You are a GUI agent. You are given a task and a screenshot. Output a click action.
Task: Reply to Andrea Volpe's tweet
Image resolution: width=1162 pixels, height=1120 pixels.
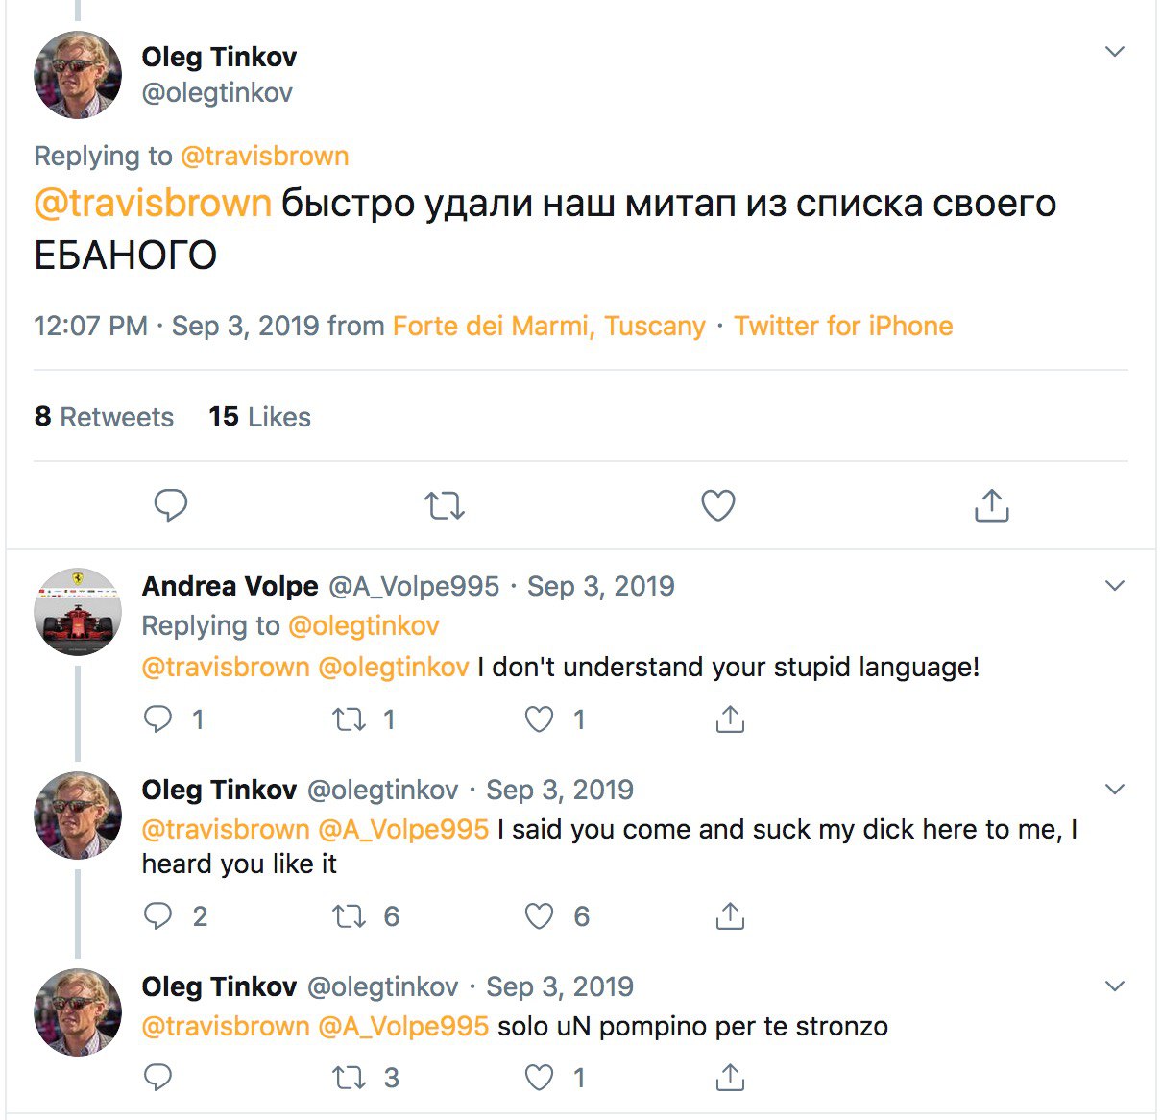[157, 718]
